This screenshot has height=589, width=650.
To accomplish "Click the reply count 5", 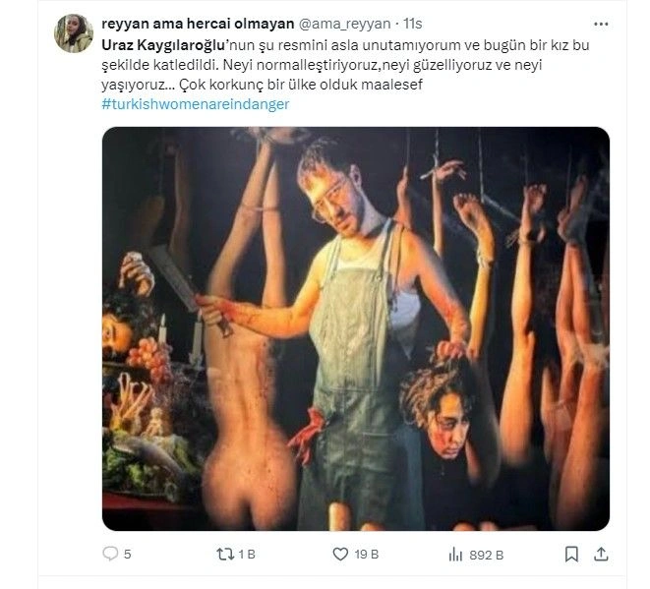I will click(128, 555).
